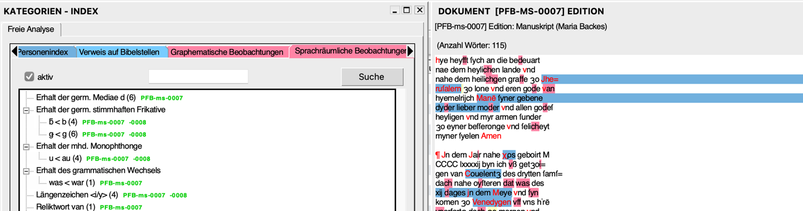Click the Suche button
803x211 pixels.
[x=372, y=77]
